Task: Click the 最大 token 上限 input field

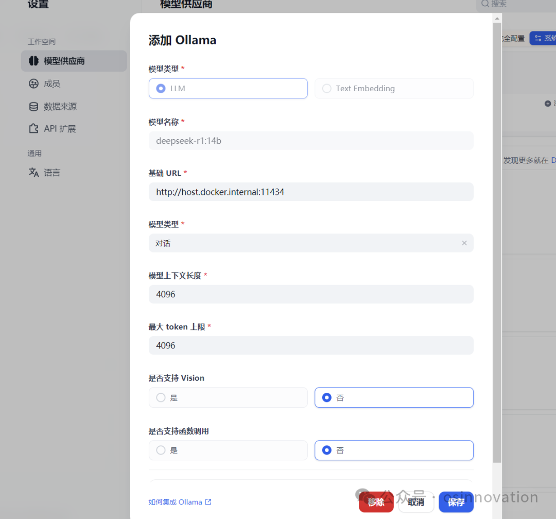Action: (x=311, y=345)
